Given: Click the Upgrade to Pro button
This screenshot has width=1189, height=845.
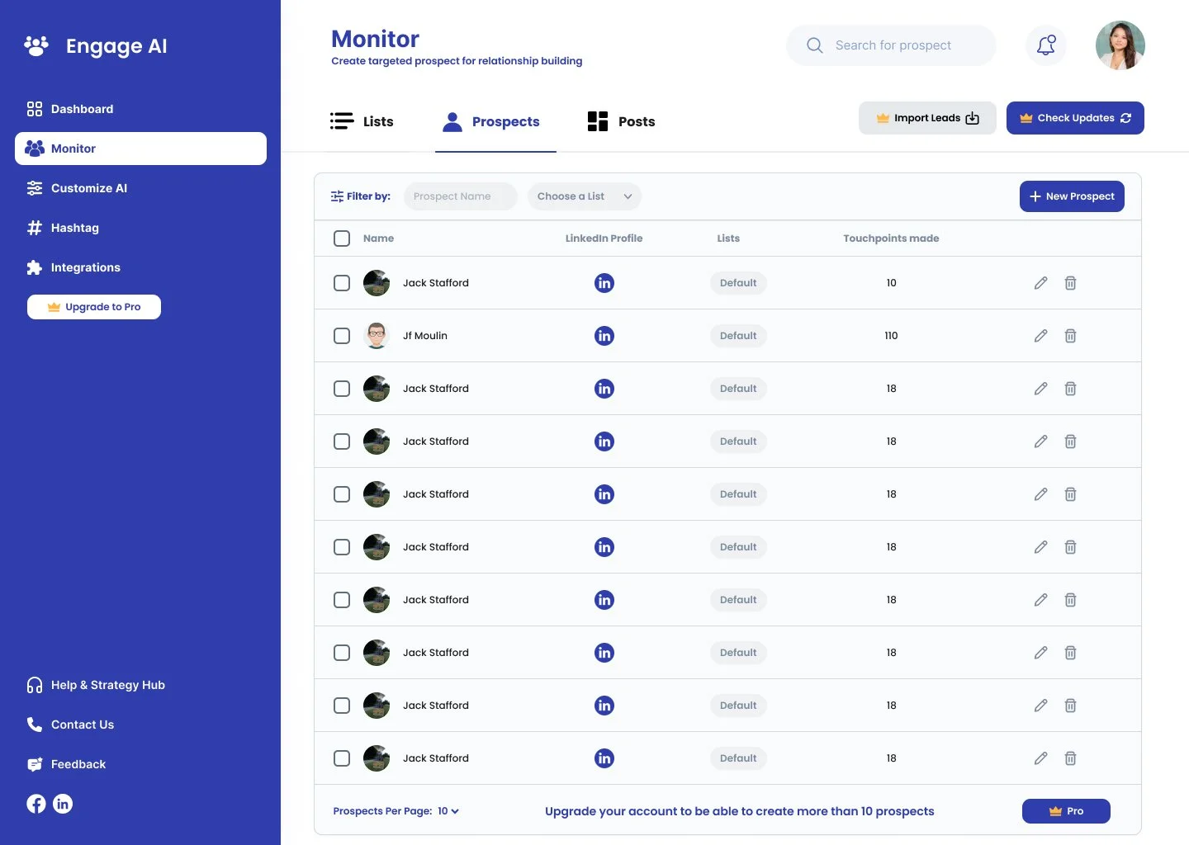Looking at the screenshot, I should 94,307.
